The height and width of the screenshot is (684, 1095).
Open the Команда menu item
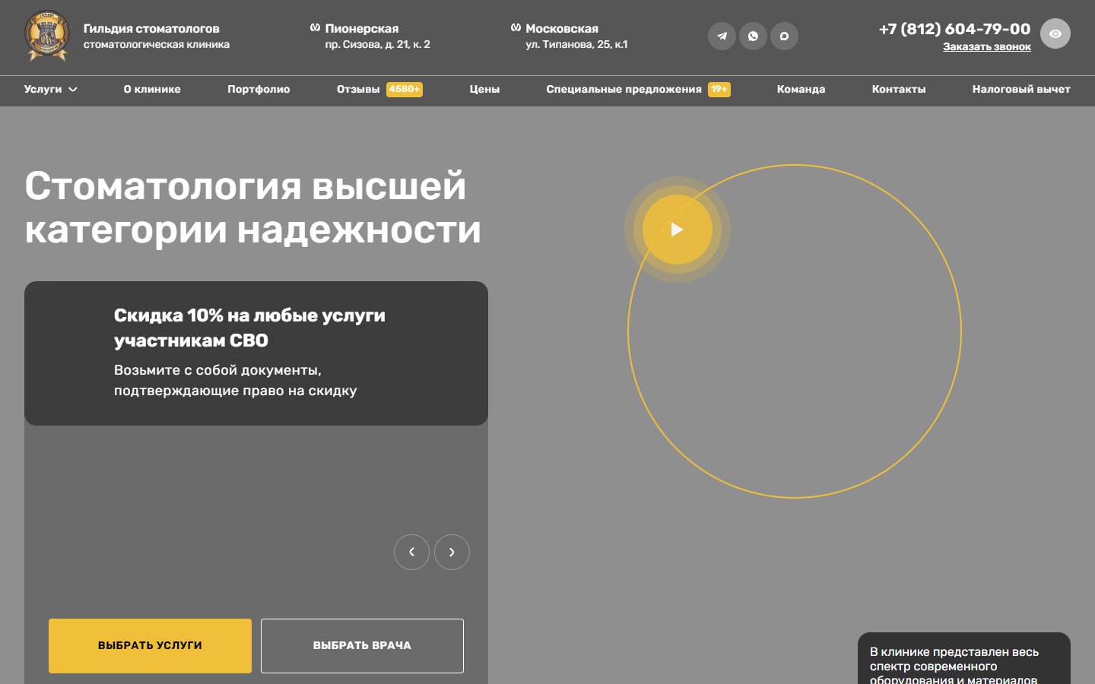pos(801,89)
